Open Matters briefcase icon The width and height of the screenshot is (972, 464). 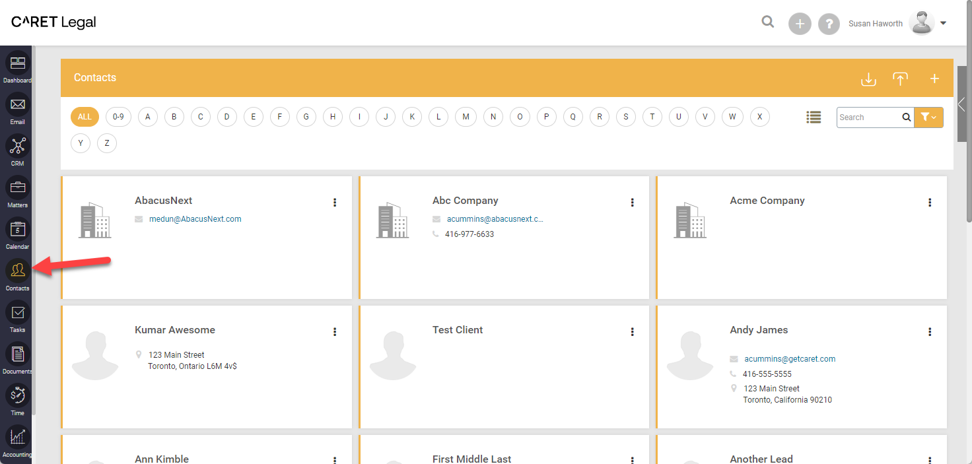coord(18,188)
